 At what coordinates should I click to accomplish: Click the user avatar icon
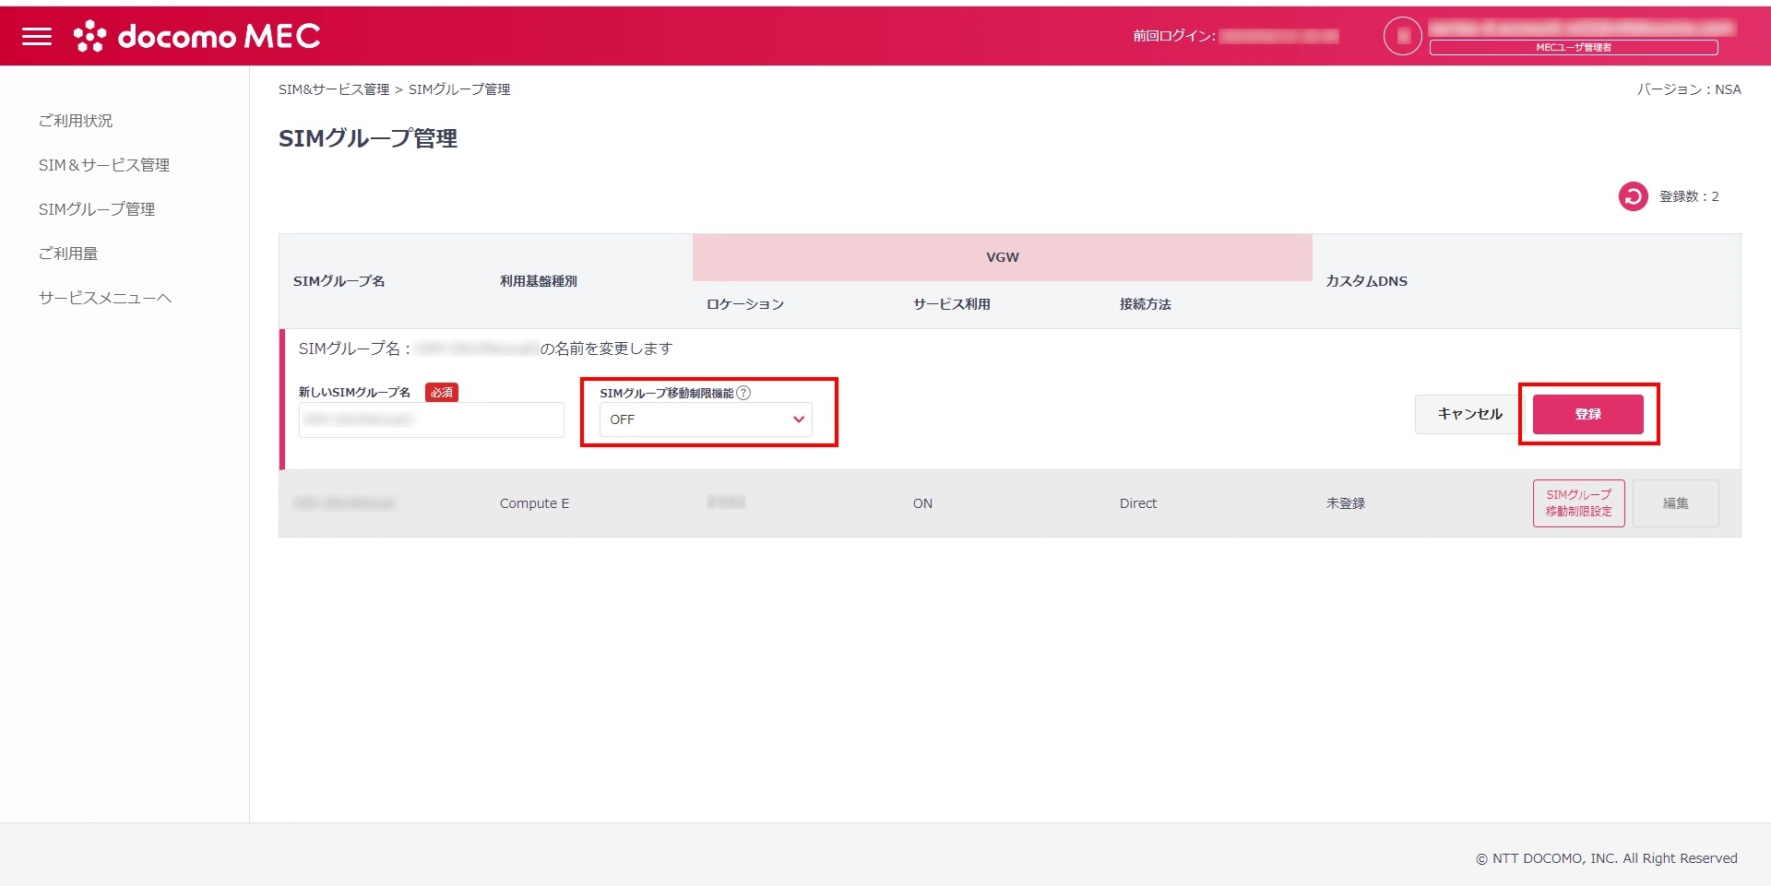[1402, 37]
